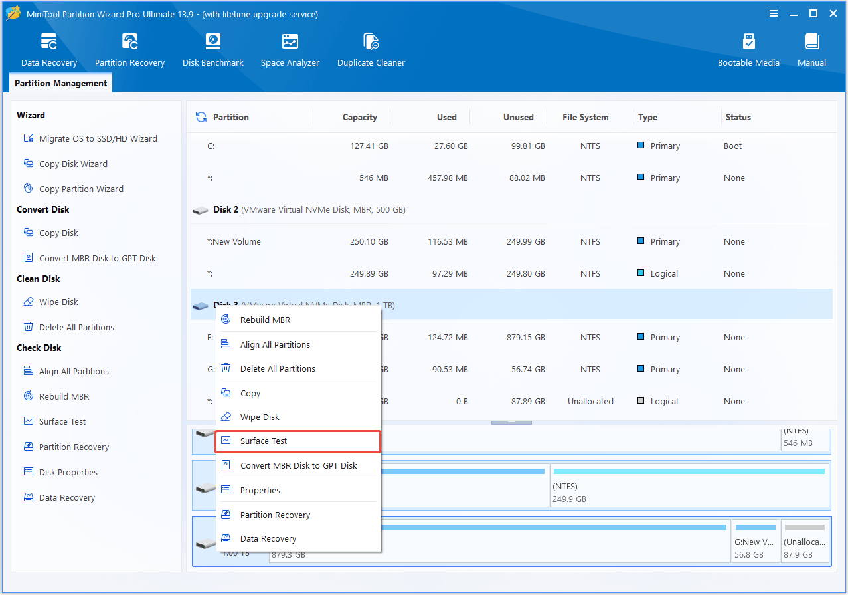Screen dimensions: 848x595
Task: Click the Properties icon in context menu
Action: pyautogui.click(x=226, y=490)
